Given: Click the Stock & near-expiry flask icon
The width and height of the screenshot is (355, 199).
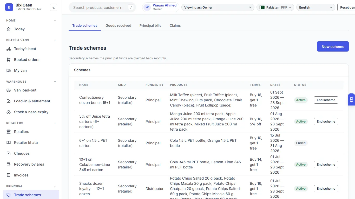Looking at the screenshot, I should coord(9,112).
